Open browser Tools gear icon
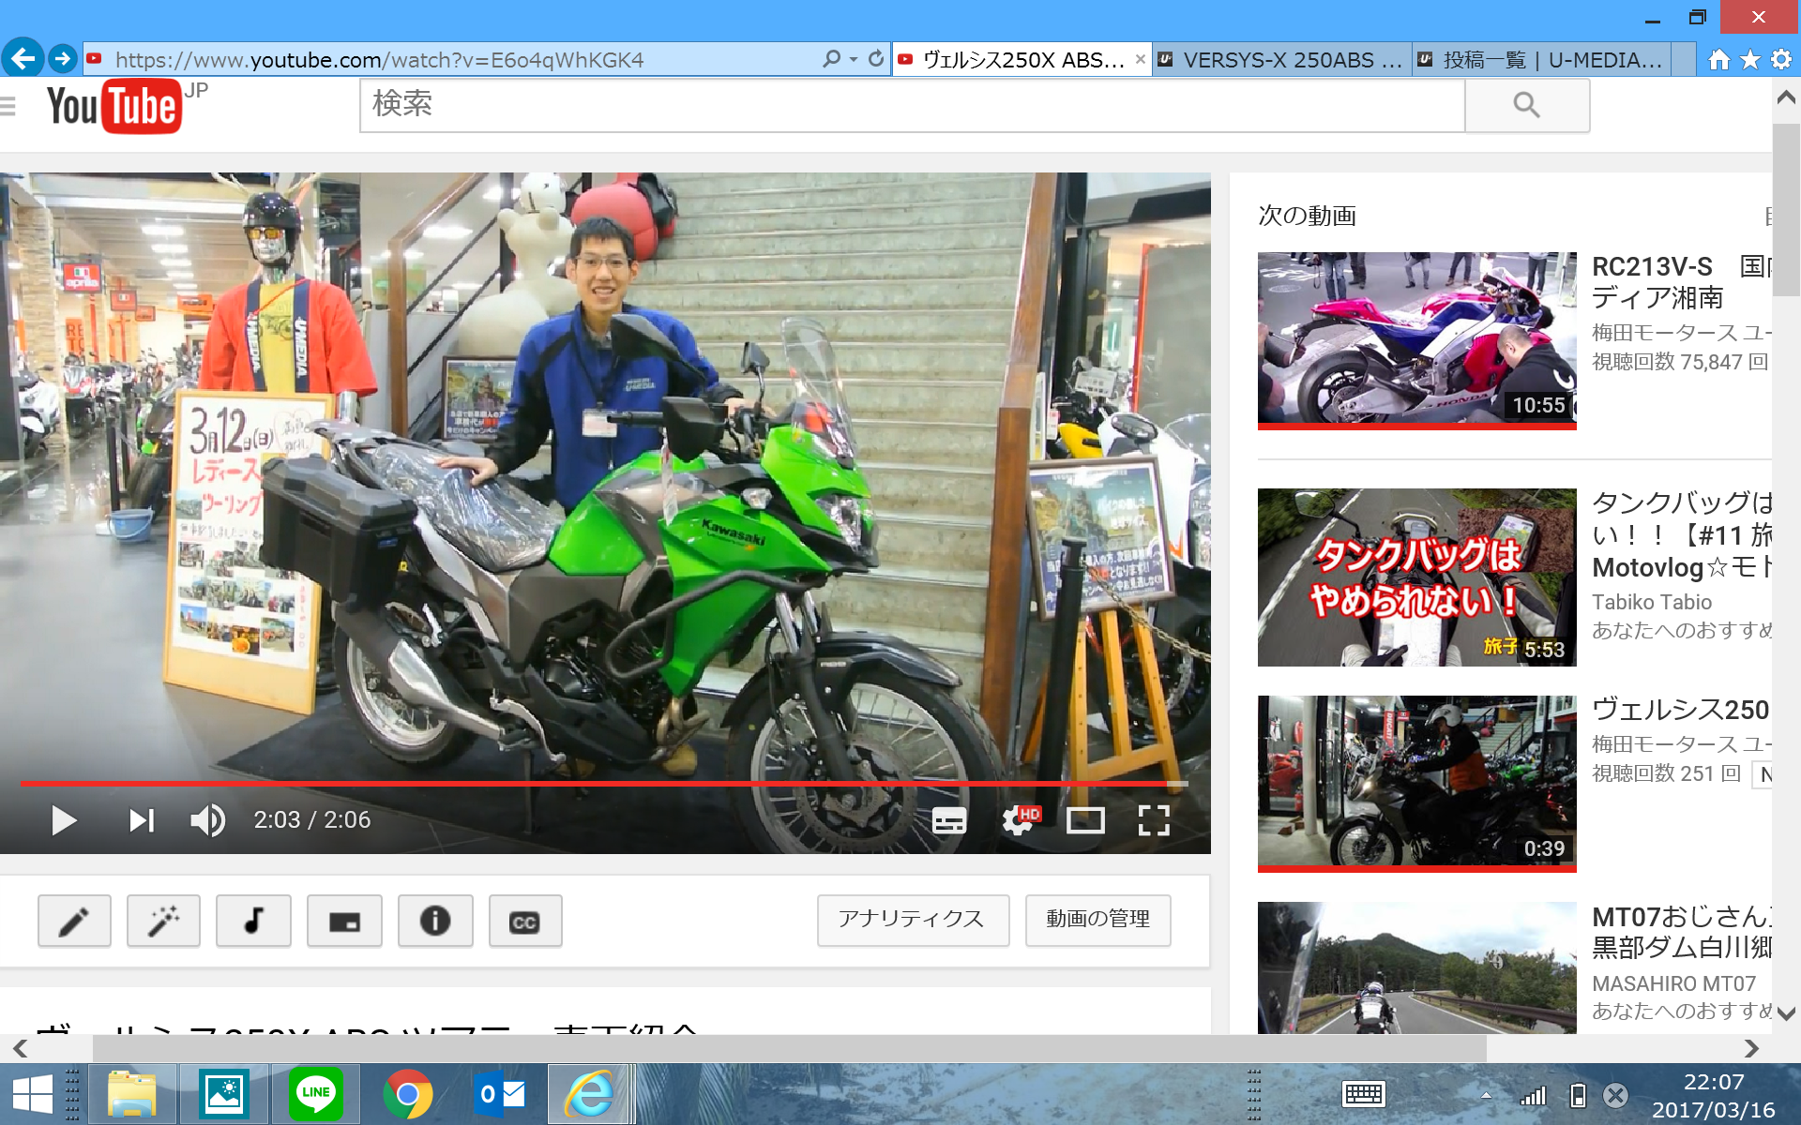1801x1125 pixels. [1781, 60]
